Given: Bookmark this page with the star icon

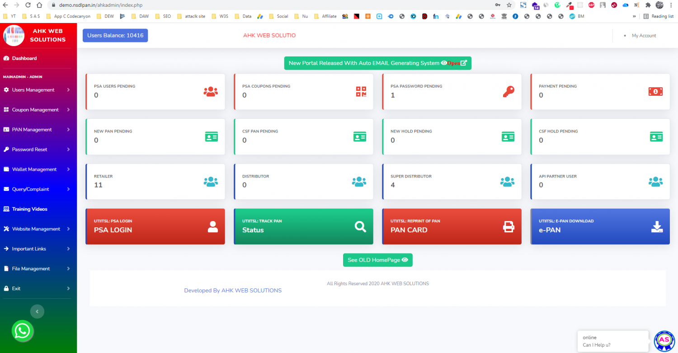Looking at the screenshot, I should (x=509, y=5).
